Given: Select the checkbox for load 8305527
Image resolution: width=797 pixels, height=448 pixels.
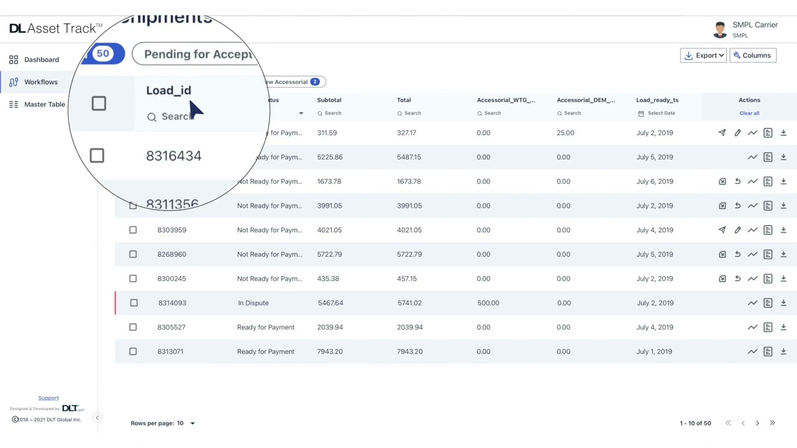Looking at the screenshot, I should point(133,327).
